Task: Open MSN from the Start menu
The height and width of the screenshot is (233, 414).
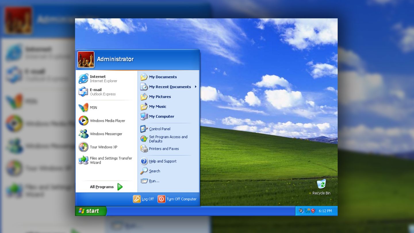Action: [x=93, y=107]
